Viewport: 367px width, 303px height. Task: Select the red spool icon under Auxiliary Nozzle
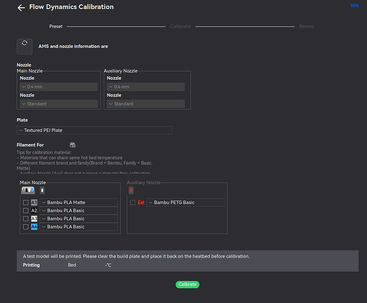pos(131,190)
